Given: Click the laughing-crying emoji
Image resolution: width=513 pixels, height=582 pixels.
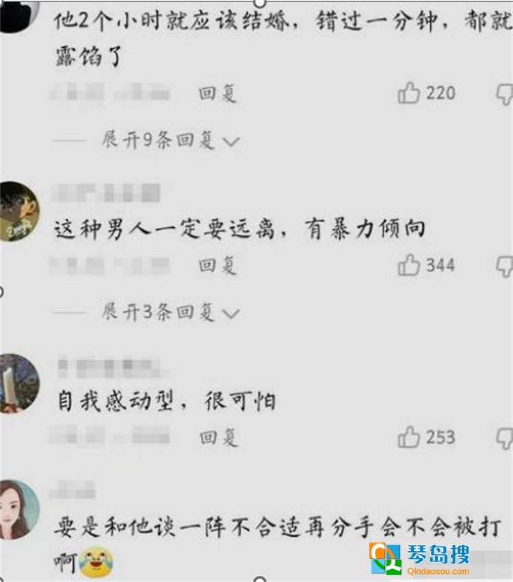Looking at the screenshot, I should pyautogui.click(x=96, y=561).
